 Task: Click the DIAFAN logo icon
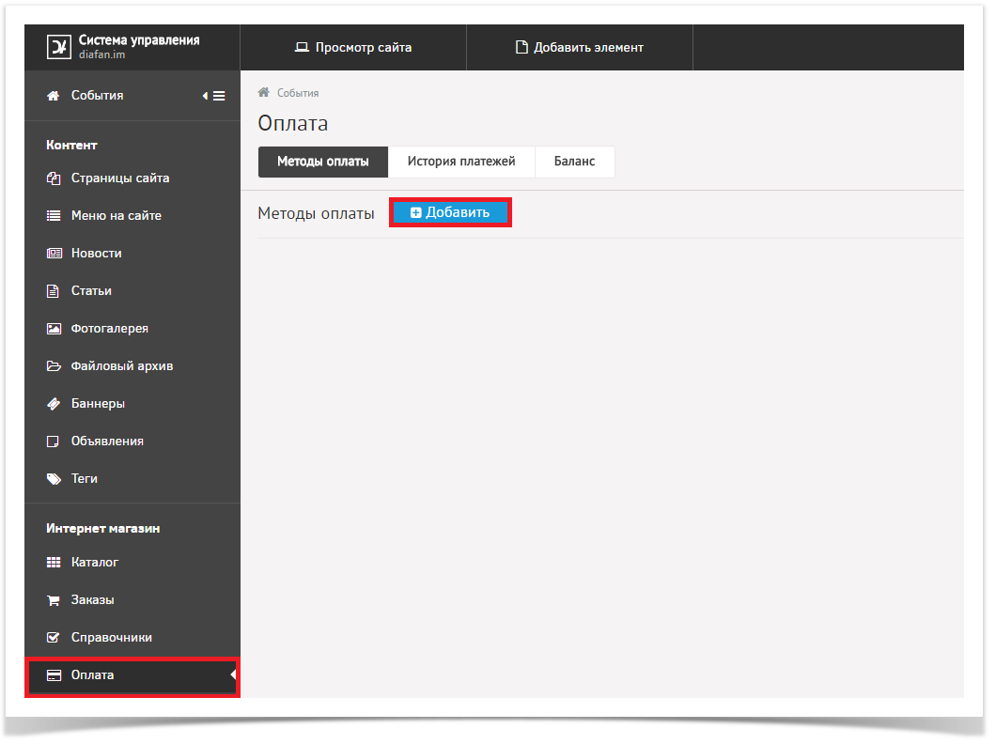pyautogui.click(x=59, y=47)
